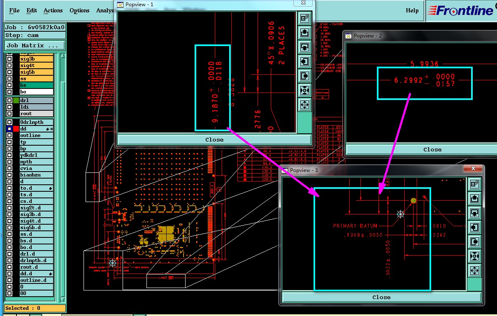Open the Help menu
Screen dimensions: 497x316
[412, 10]
